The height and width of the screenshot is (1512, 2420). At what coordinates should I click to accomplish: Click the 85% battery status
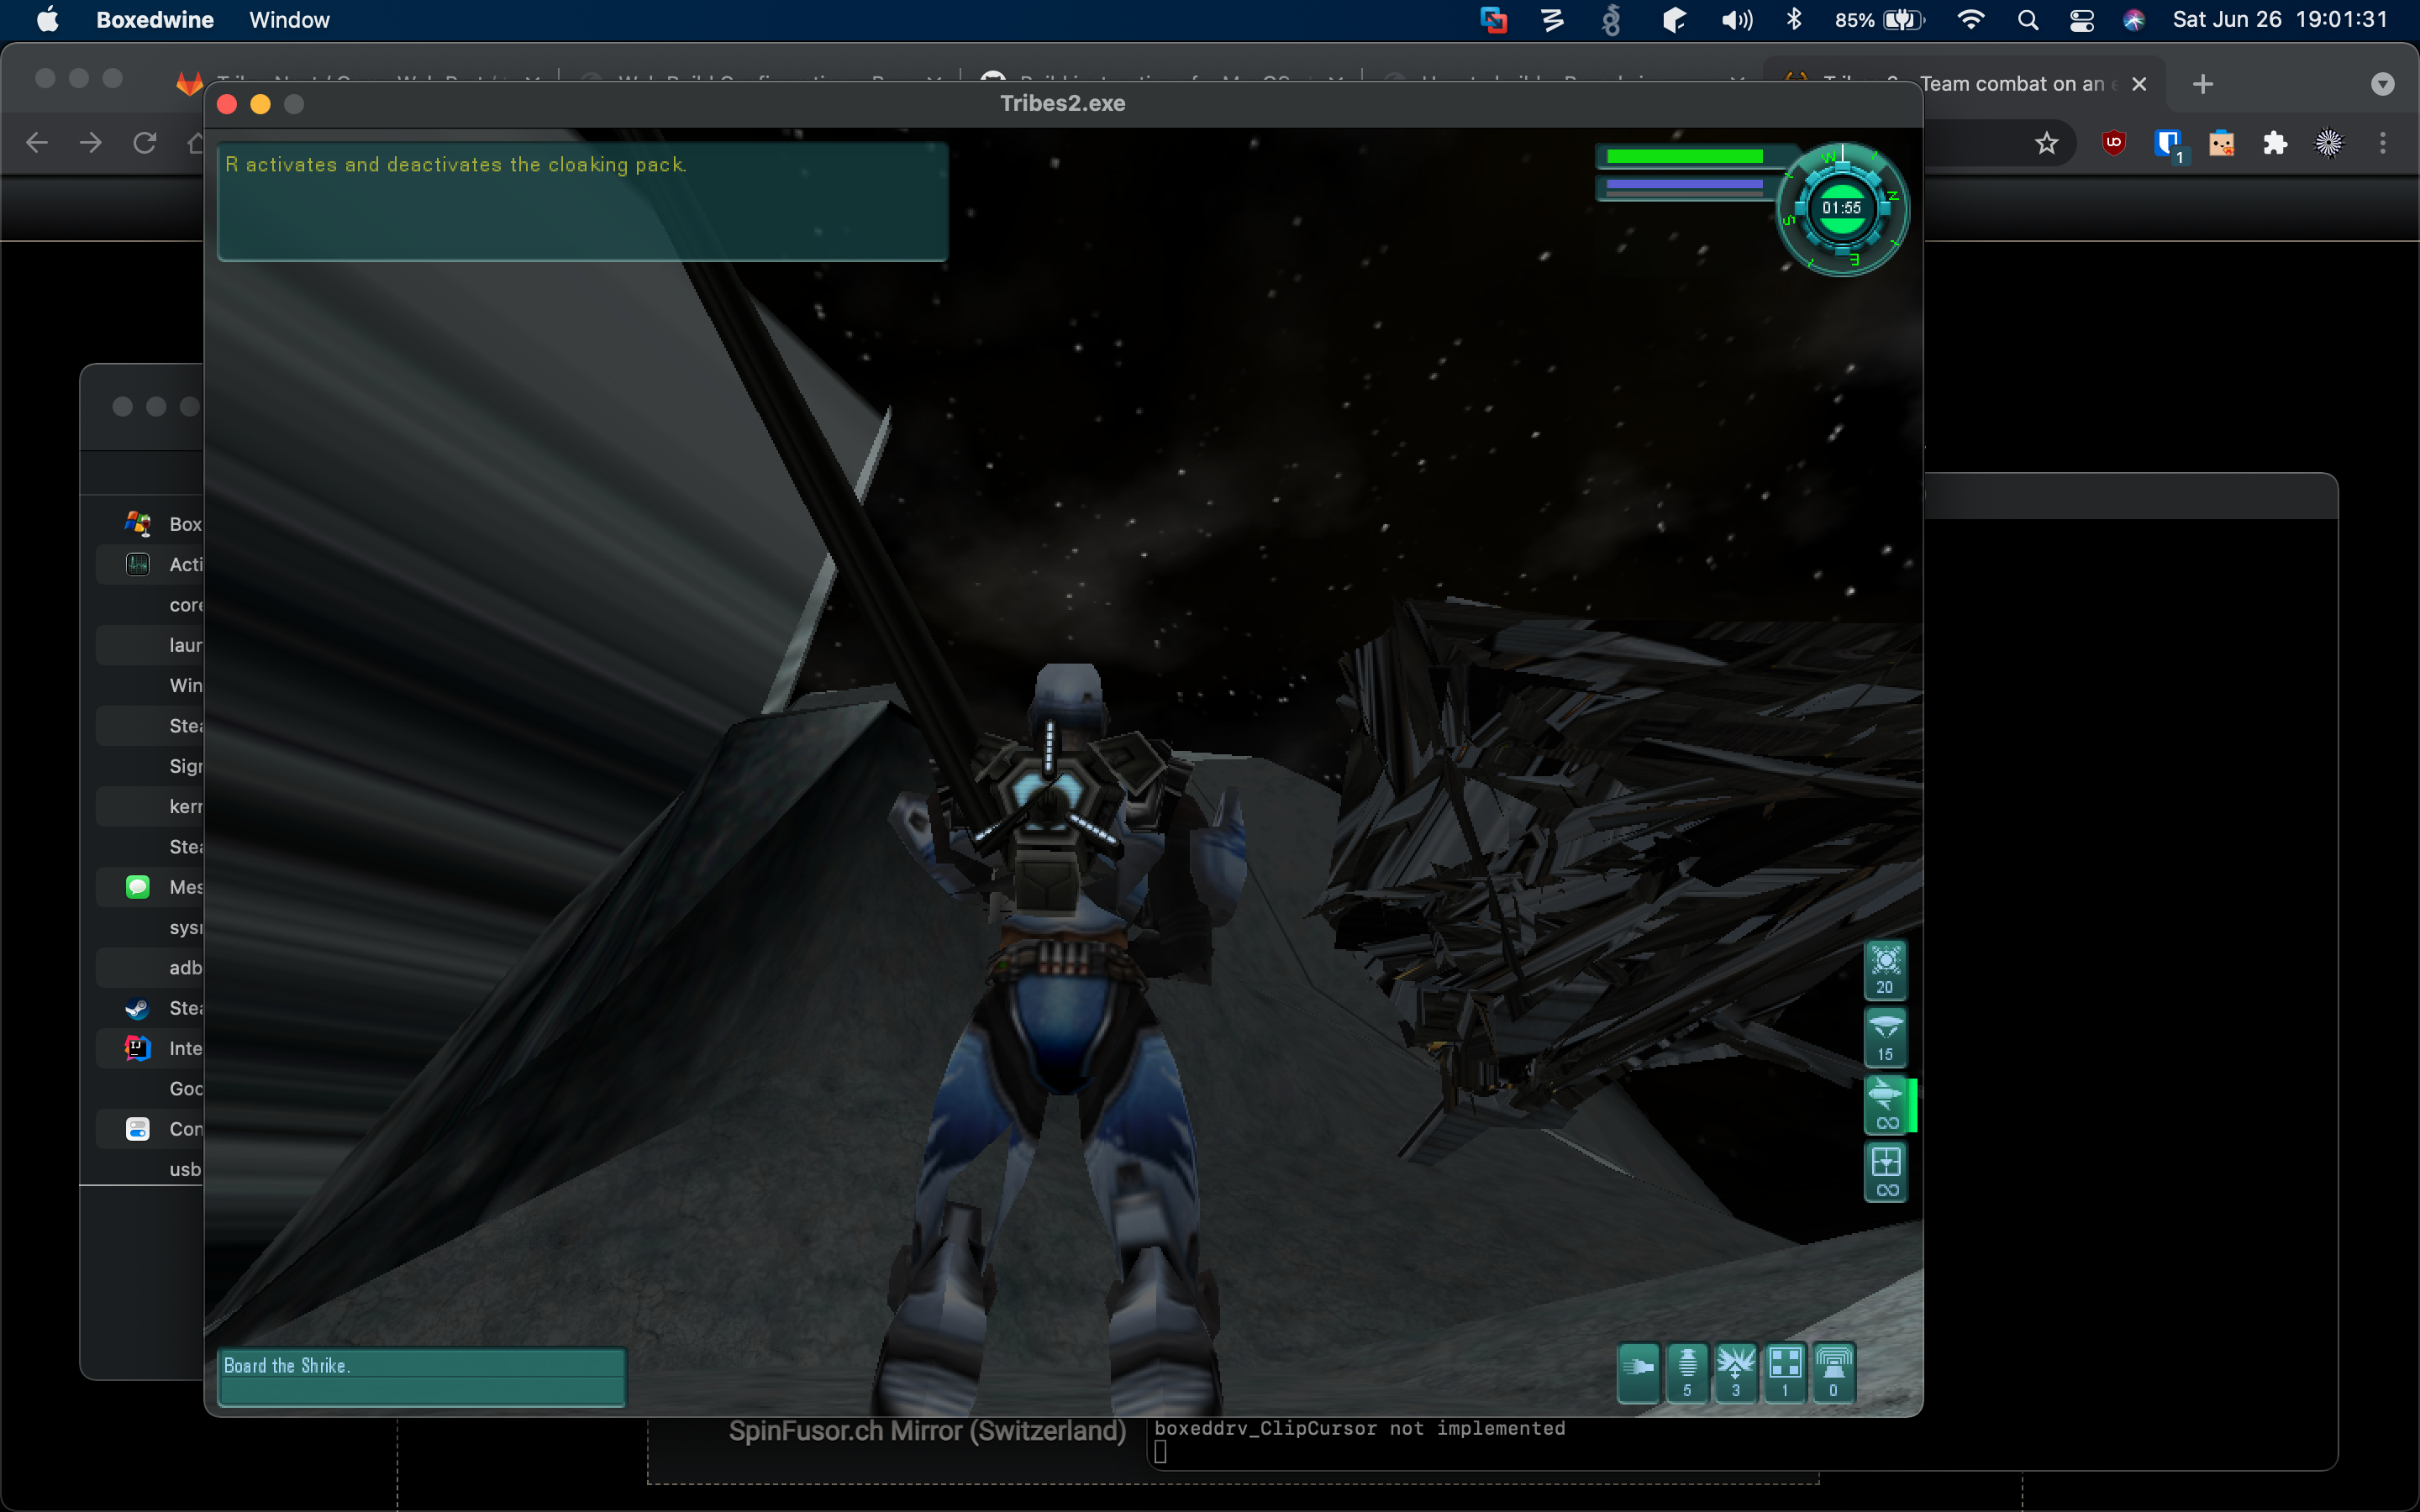click(x=1880, y=20)
